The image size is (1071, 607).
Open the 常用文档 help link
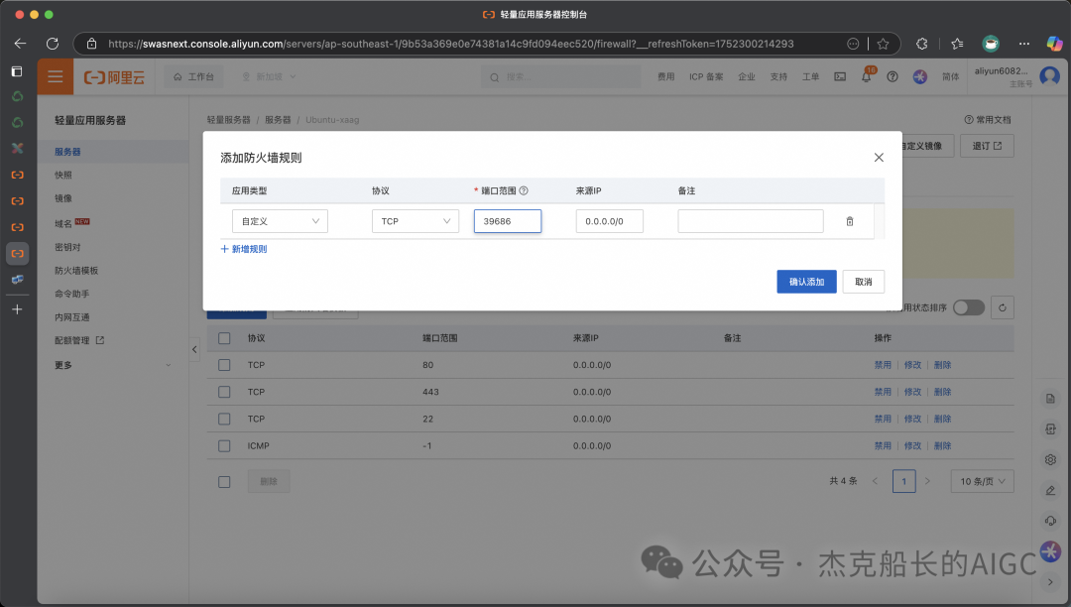pyautogui.click(x=988, y=119)
